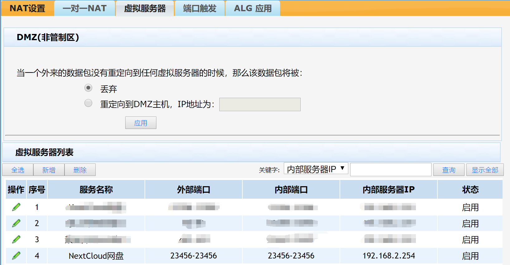The image size is (510, 265).
Task: Click the 删除 button
Action: 80,170
